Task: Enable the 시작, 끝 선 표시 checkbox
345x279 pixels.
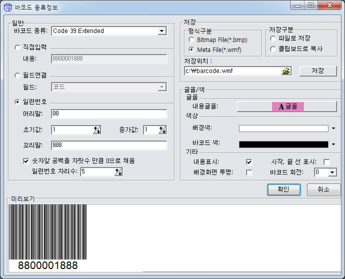Action: [326, 162]
